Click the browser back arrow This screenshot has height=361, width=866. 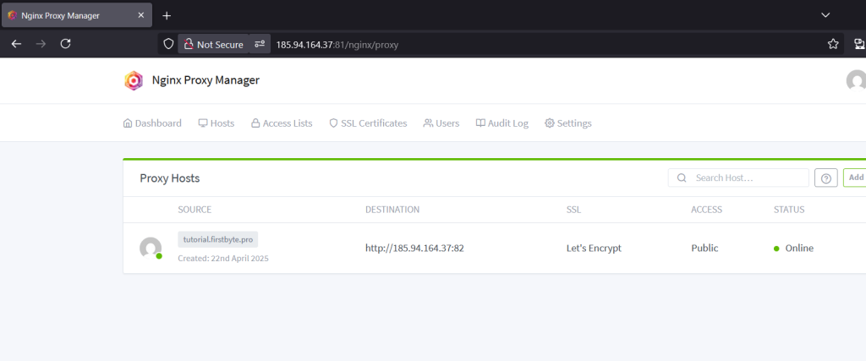click(17, 44)
